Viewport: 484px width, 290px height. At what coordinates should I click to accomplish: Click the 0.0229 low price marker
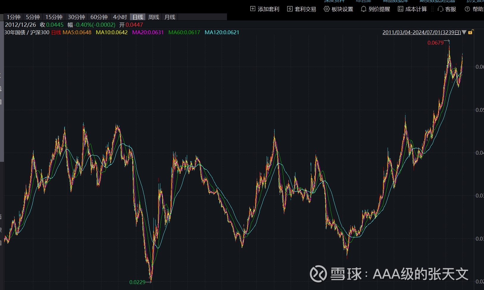(137, 282)
